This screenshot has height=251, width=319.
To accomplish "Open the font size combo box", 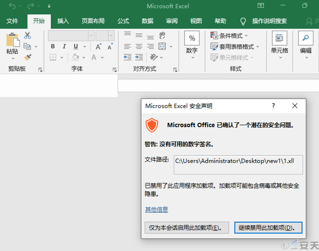I will (105, 36).
